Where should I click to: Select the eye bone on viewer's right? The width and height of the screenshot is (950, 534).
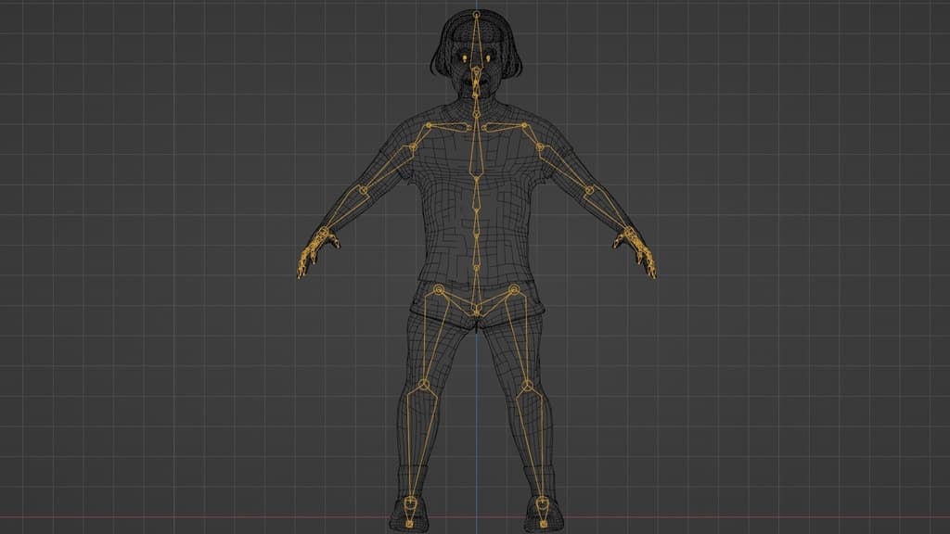[488, 58]
